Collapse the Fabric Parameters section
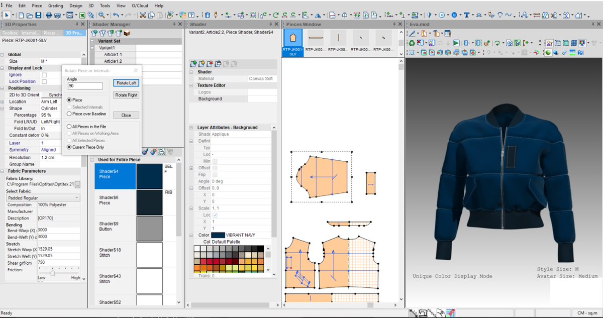603x318 pixels. point(2,171)
